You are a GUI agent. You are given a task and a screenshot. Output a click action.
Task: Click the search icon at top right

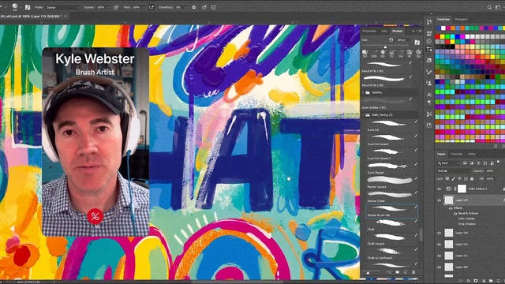coord(489,7)
